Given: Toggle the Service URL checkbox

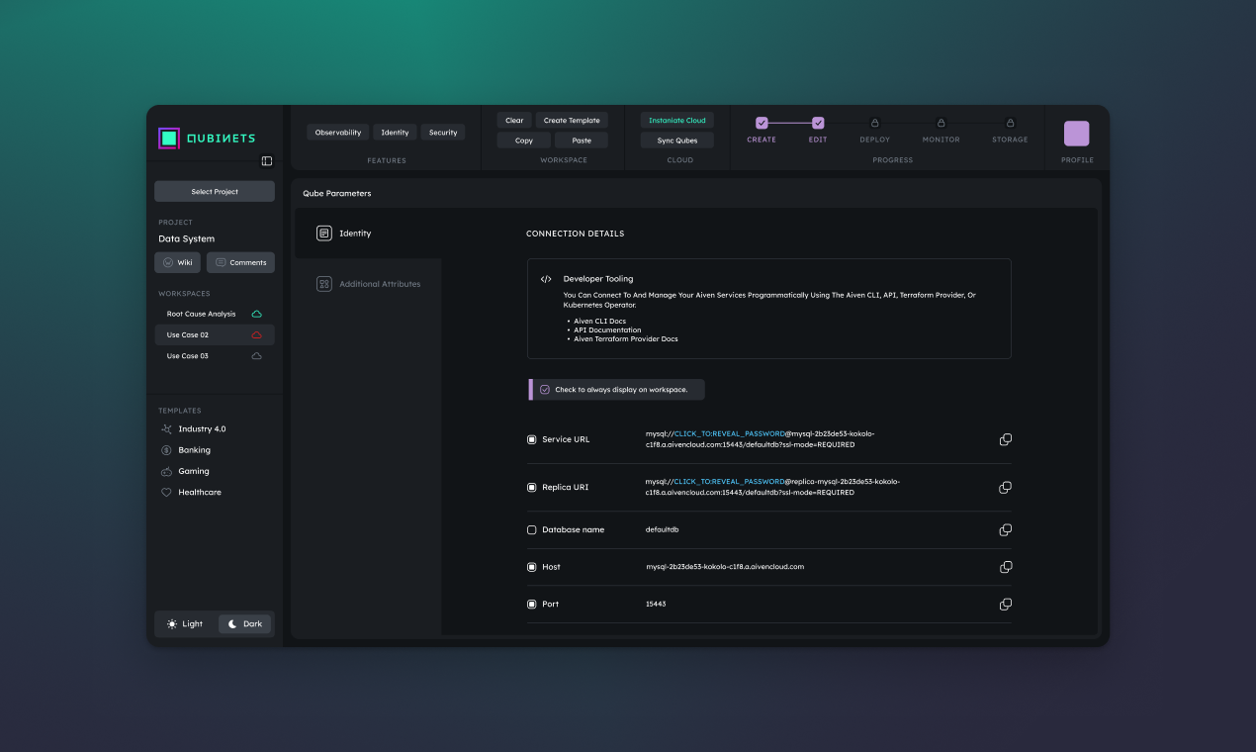Looking at the screenshot, I should (532, 439).
